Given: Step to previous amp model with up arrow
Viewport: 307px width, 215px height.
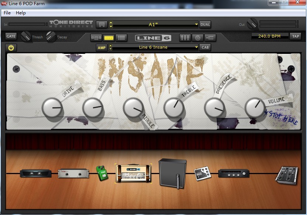Looking at the screenshot, I should click(111, 46).
